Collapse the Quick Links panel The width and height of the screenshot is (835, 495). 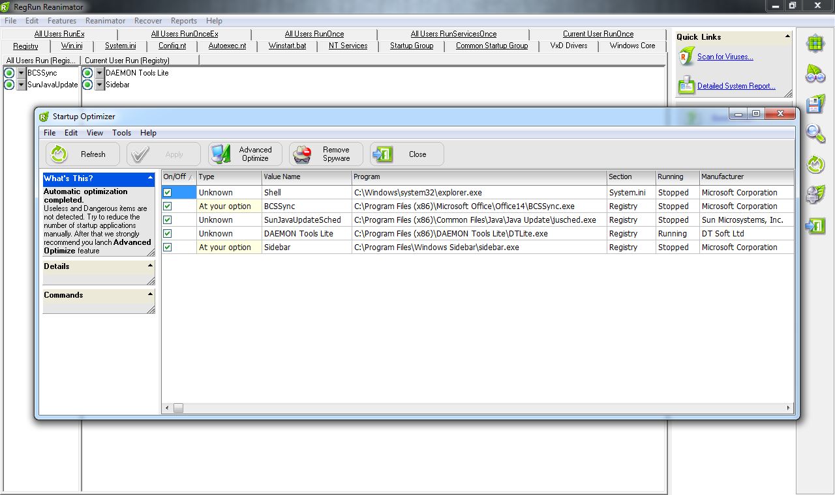click(x=787, y=36)
